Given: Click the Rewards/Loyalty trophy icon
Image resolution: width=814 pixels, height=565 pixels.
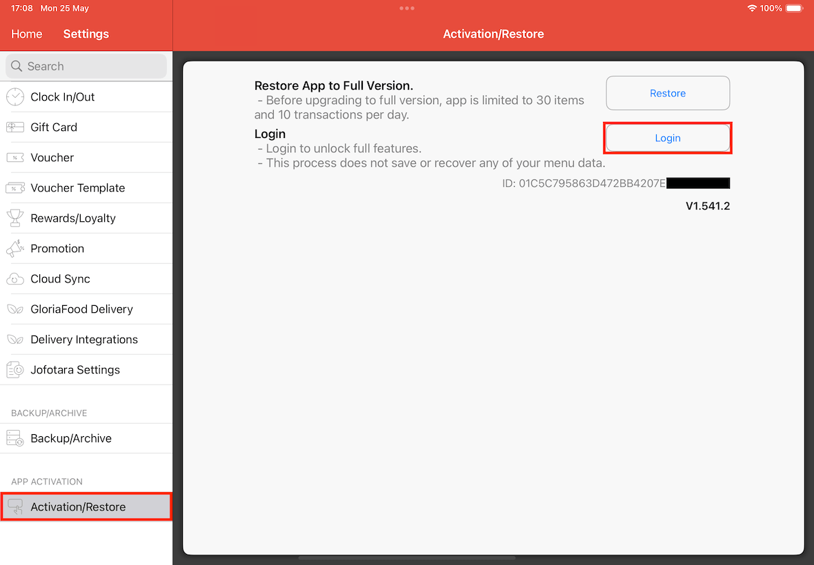Looking at the screenshot, I should coord(15,218).
